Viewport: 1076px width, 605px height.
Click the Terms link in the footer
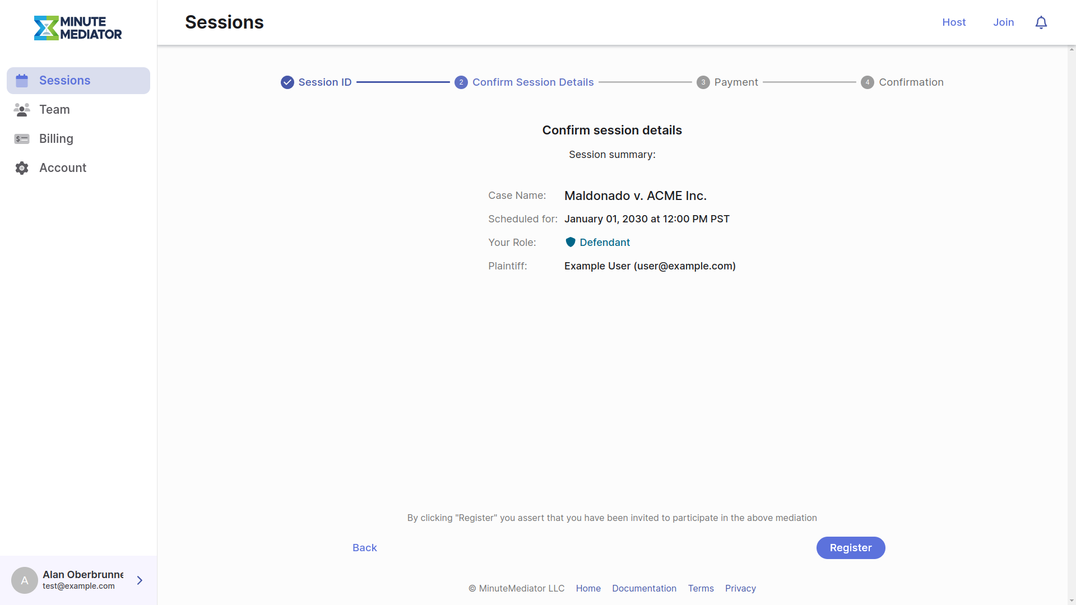click(x=701, y=588)
